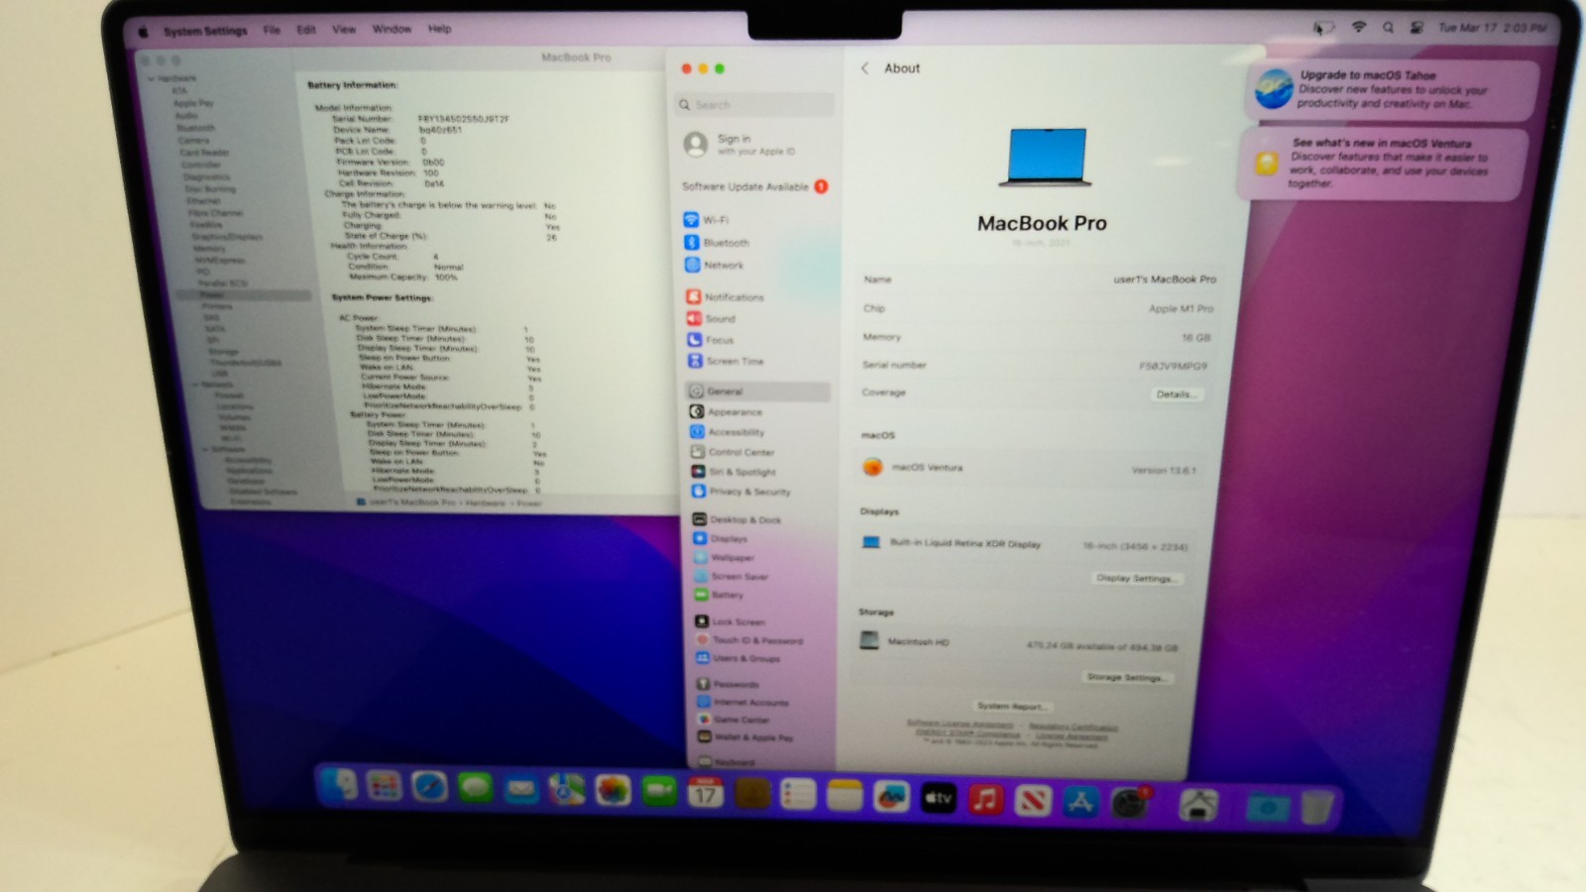Open App Store from the Dock
The width and height of the screenshot is (1586, 892).
(x=1080, y=802)
